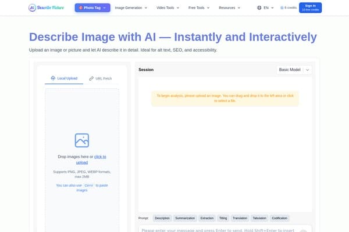The image size is (349, 232).
Task: Select the Titling prompt chip
Action: [223, 218]
